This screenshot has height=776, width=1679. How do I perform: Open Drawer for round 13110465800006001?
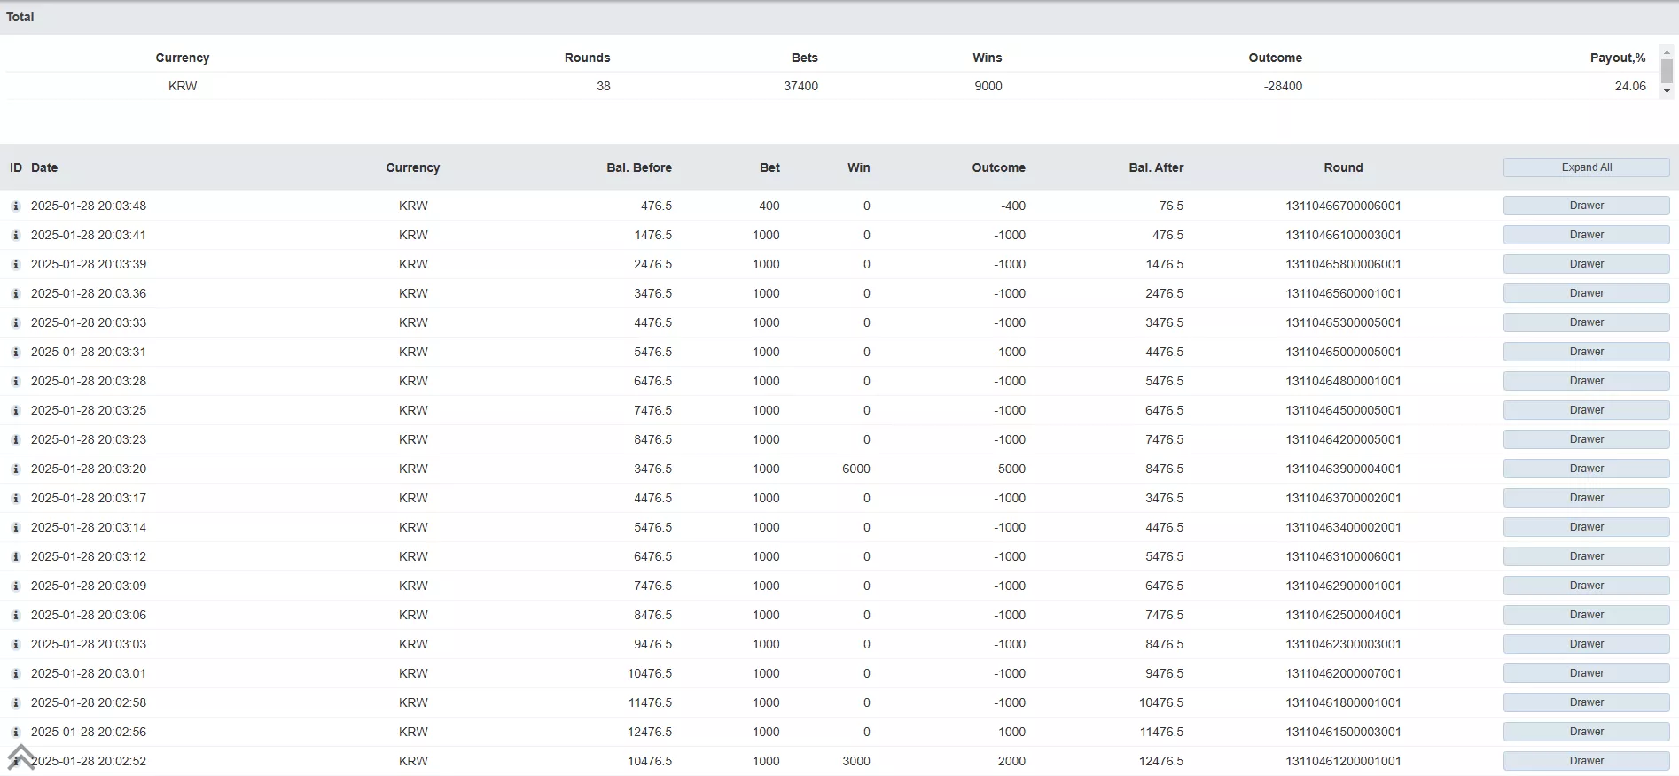pyautogui.click(x=1586, y=264)
